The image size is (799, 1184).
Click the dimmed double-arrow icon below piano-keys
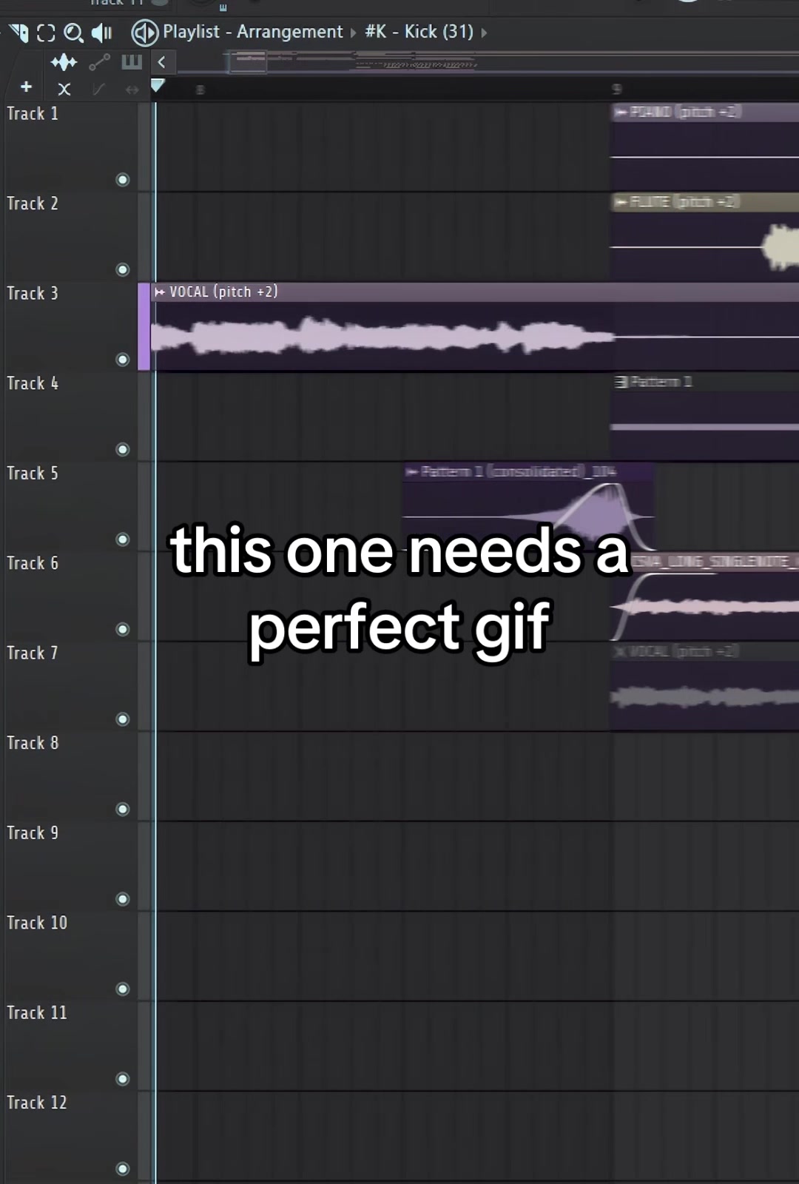pos(132,90)
